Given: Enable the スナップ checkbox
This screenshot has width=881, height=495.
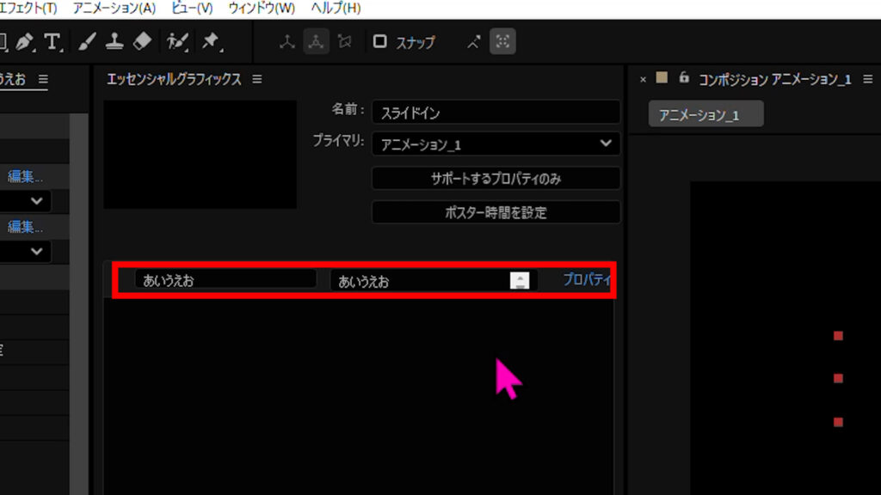Looking at the screenshot, I should click(379, 41).
